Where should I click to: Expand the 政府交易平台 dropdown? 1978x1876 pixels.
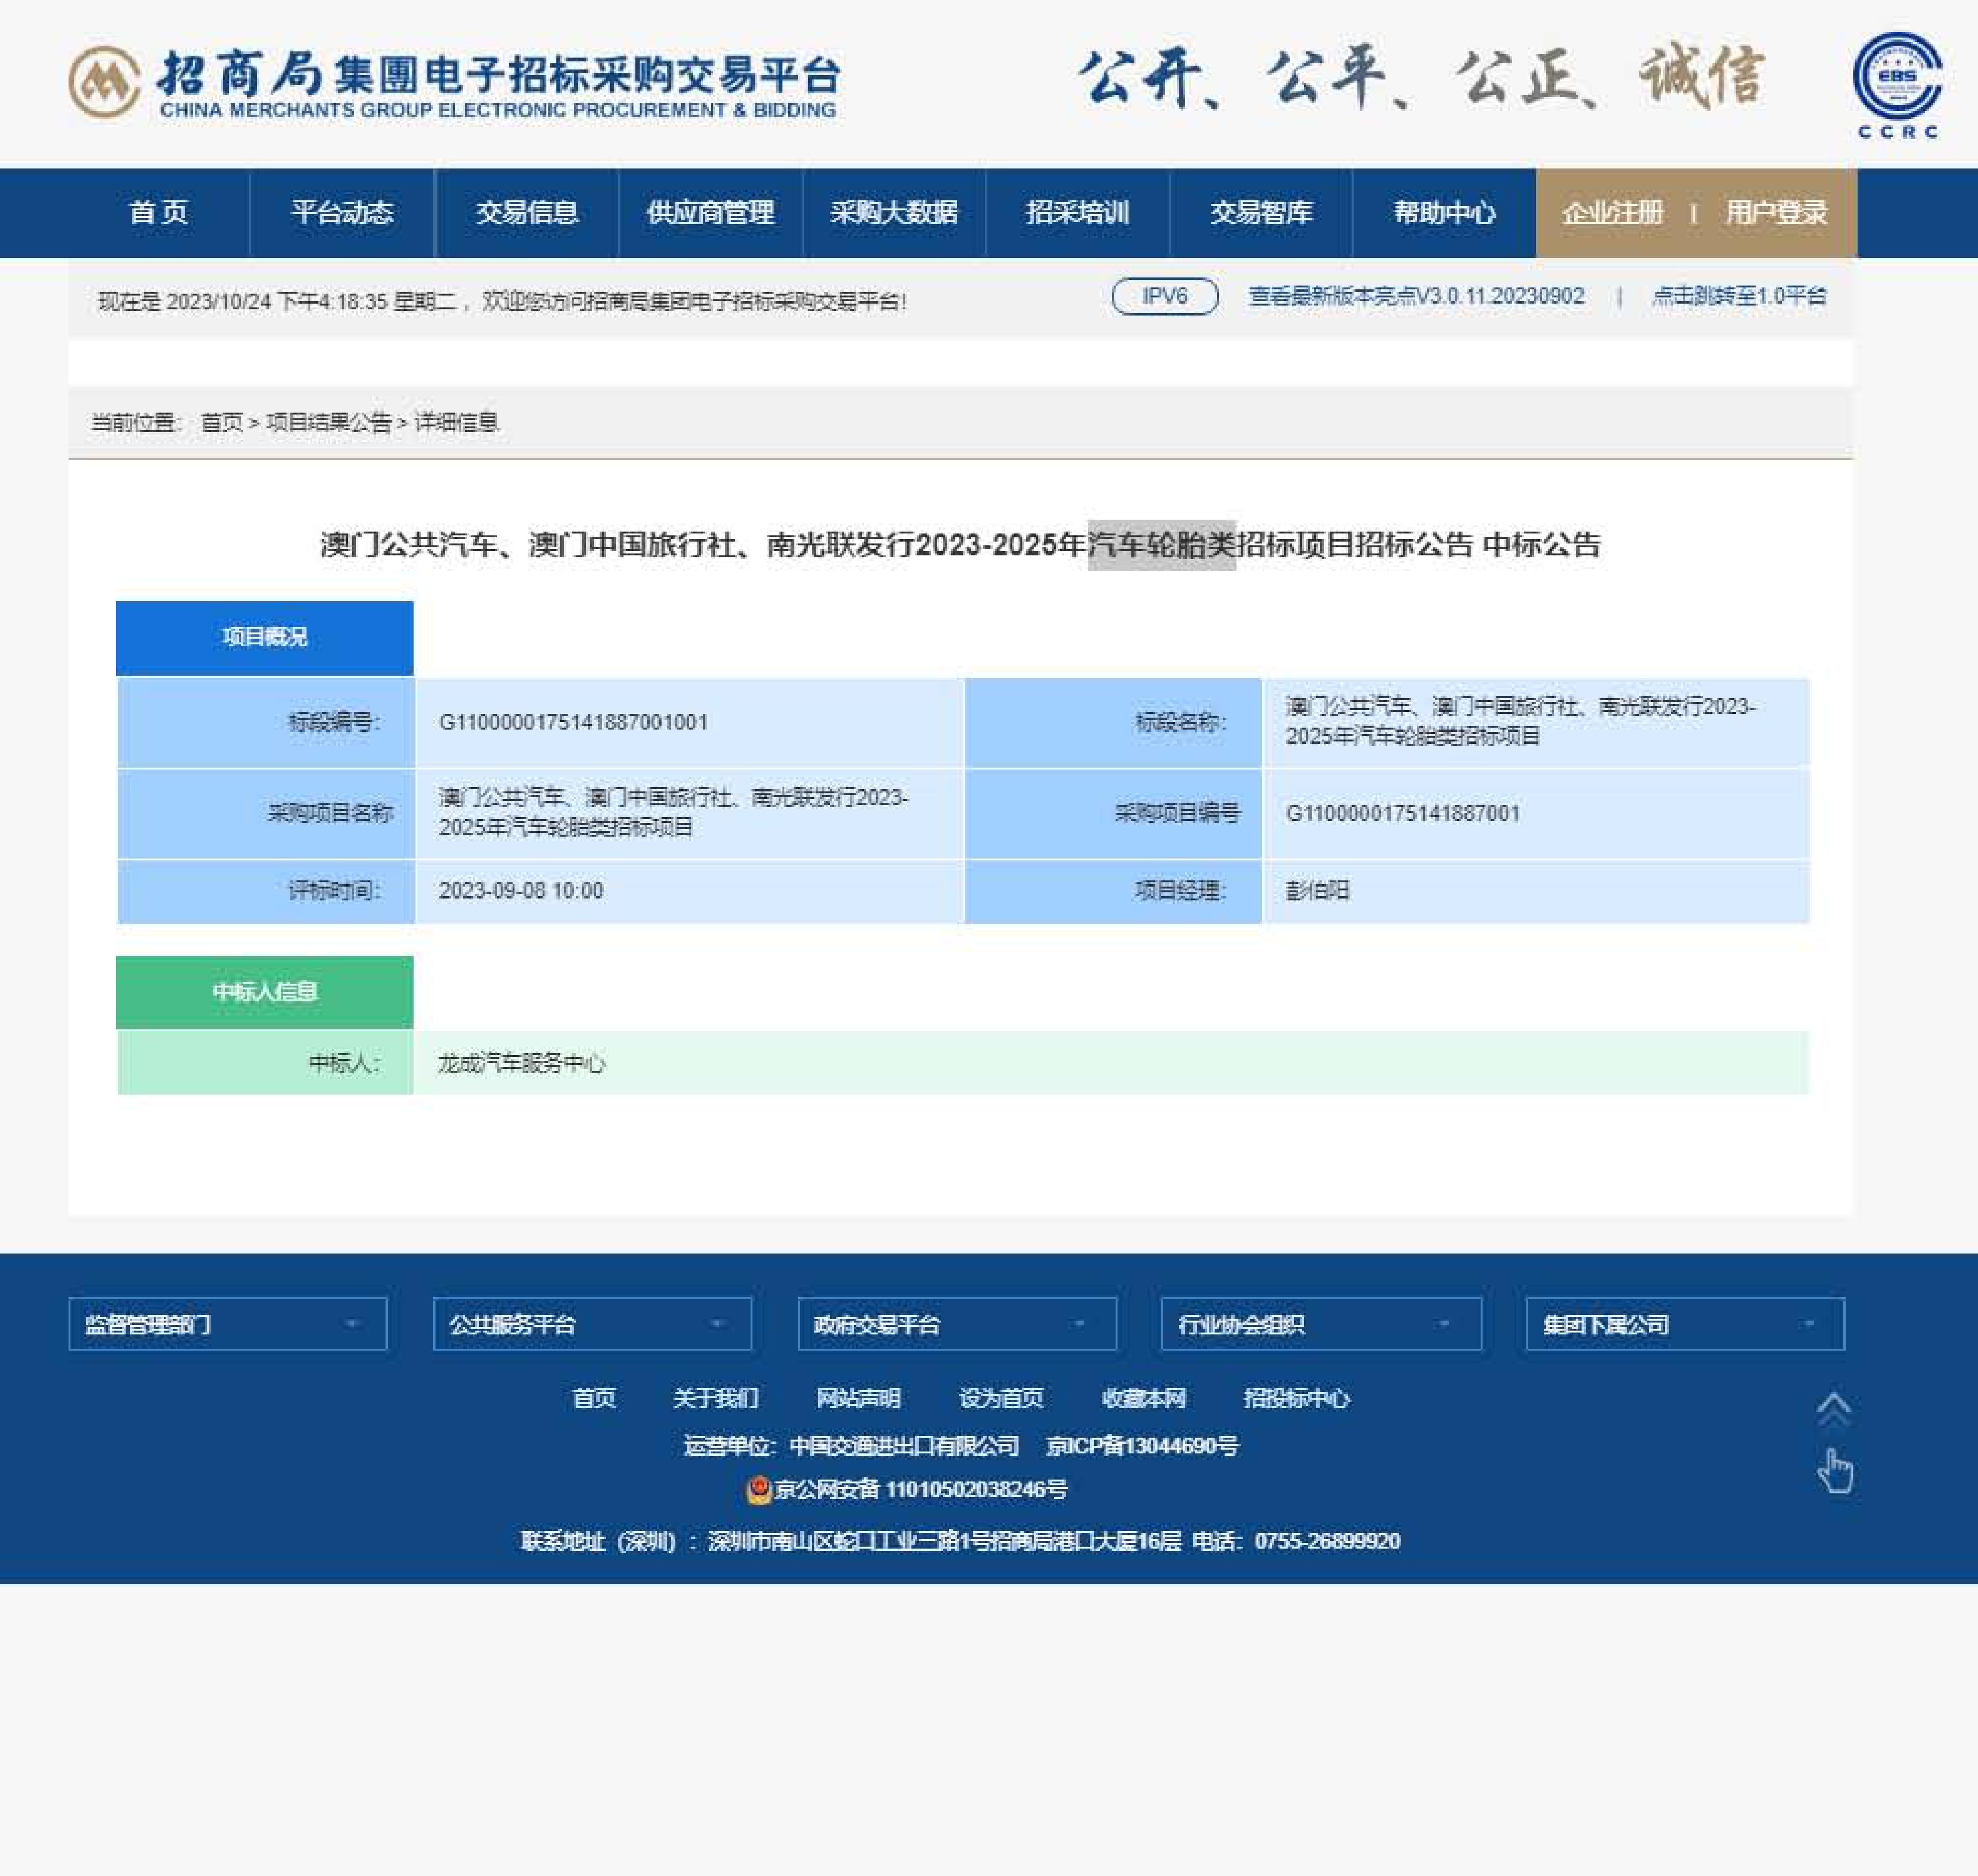pos(957,1324)
